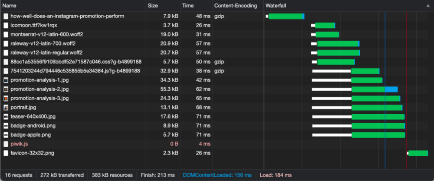The width and height of the screenshot is (434, 181).
Task: Click the image icon next to promotion-analysis-1.jpg
Action: [x=6, y=80]
